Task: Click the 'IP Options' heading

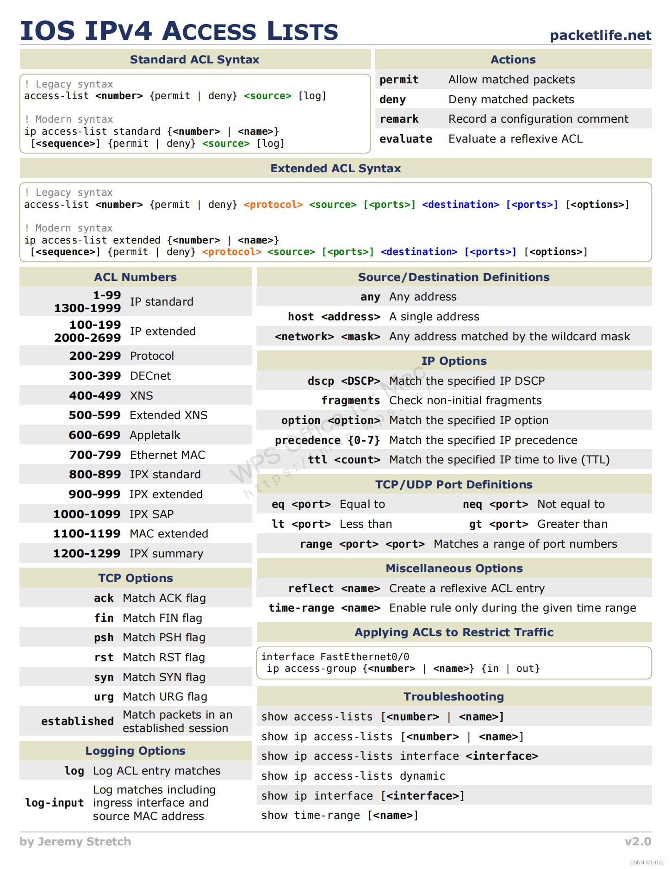Action: tap(454, 361)
